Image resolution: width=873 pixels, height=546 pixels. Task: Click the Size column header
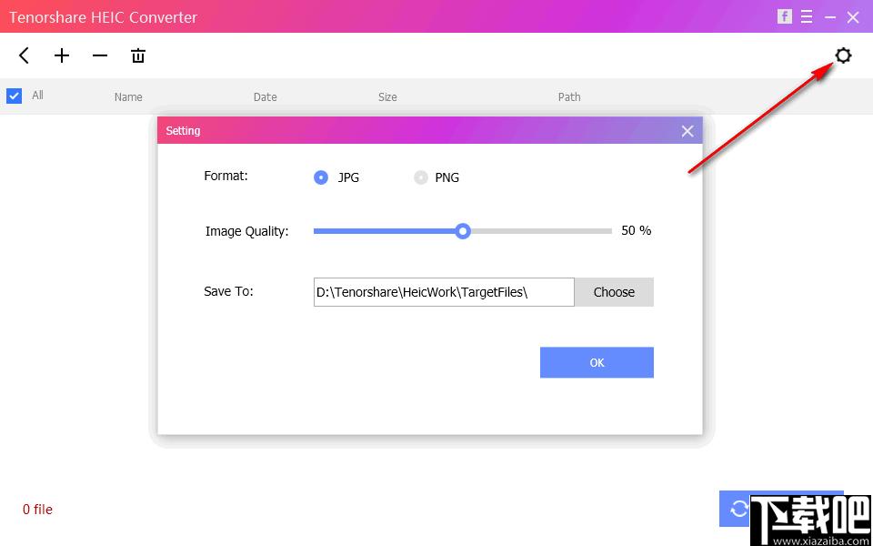[x=387, y=97]
